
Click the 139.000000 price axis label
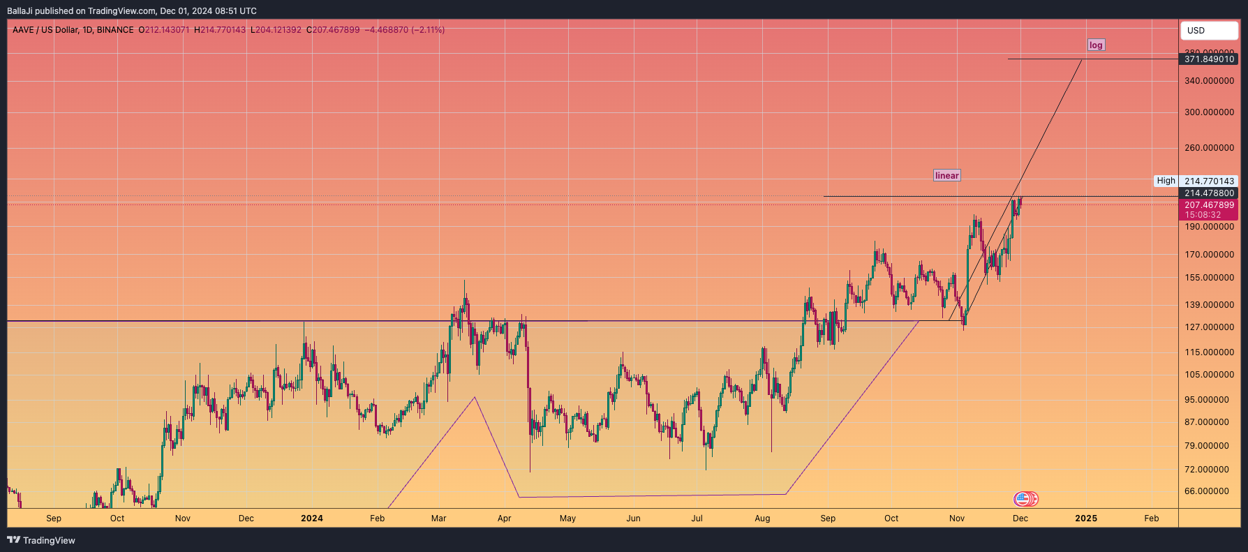click(1210, 305)
